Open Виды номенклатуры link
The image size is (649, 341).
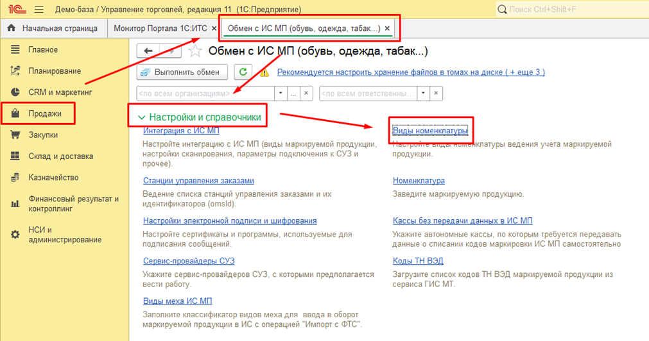click(430, 131)
